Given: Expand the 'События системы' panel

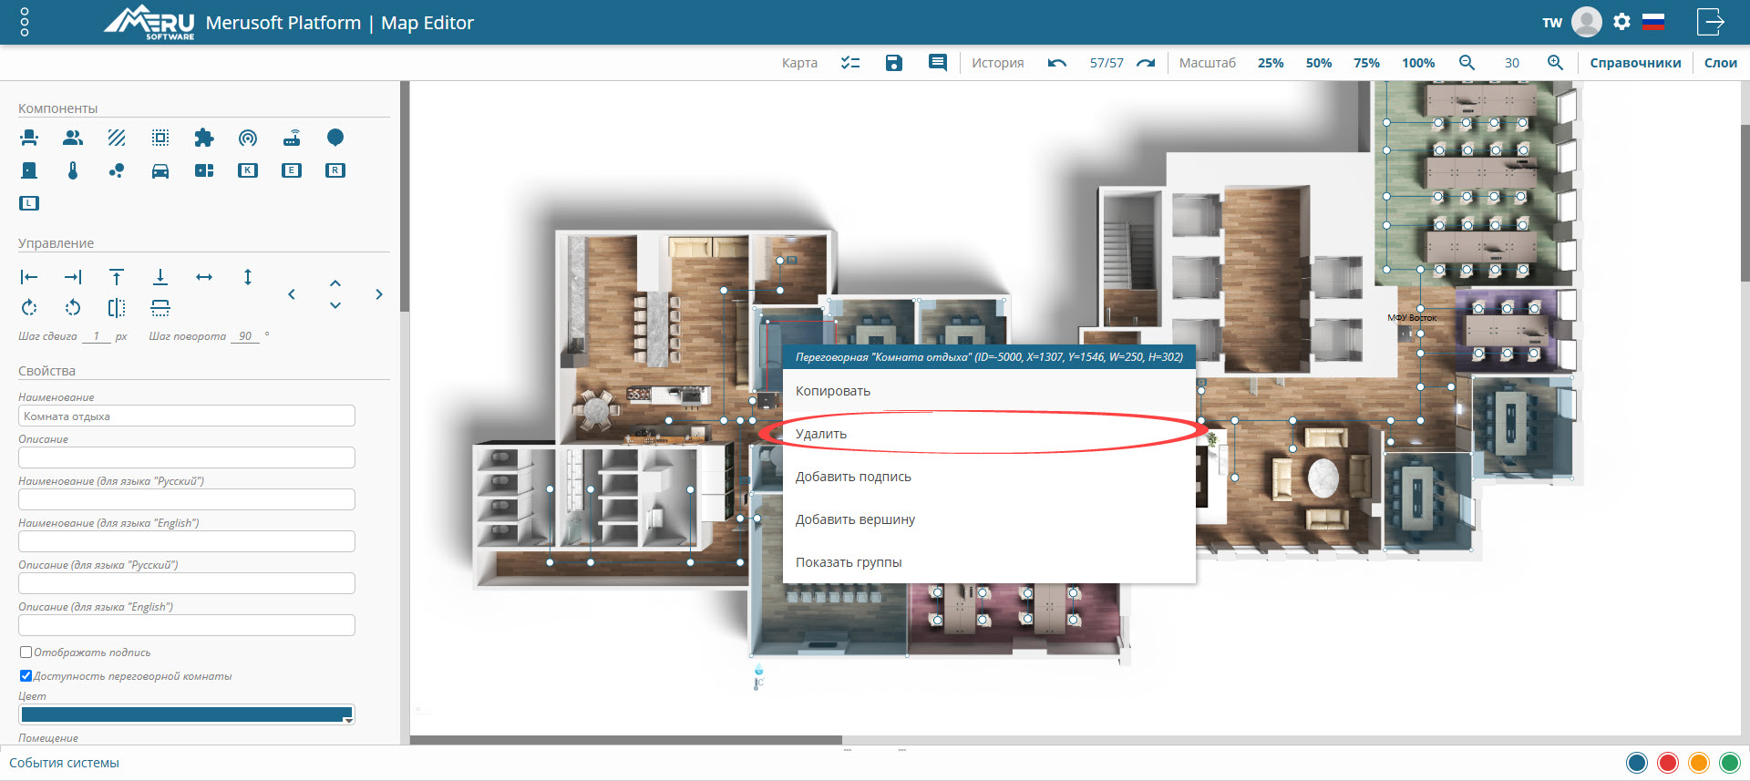Looking at the screenshot, I should (65, 763).
